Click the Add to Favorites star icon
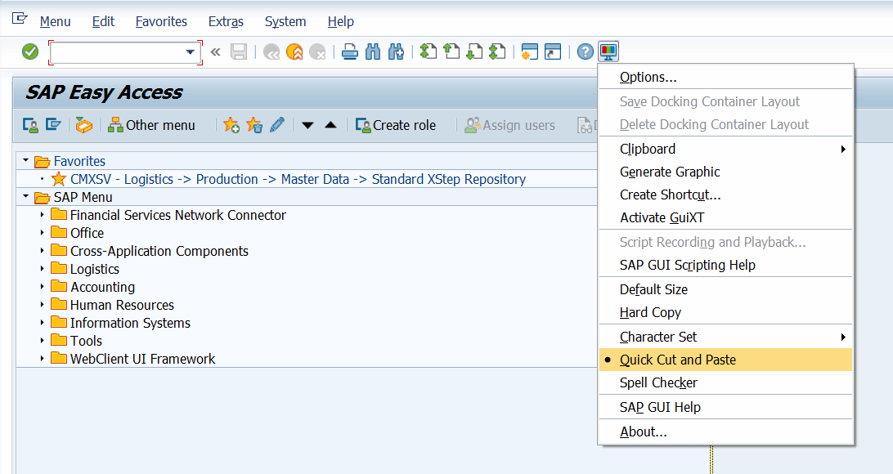Screen dimensions: 893x474 231,124
